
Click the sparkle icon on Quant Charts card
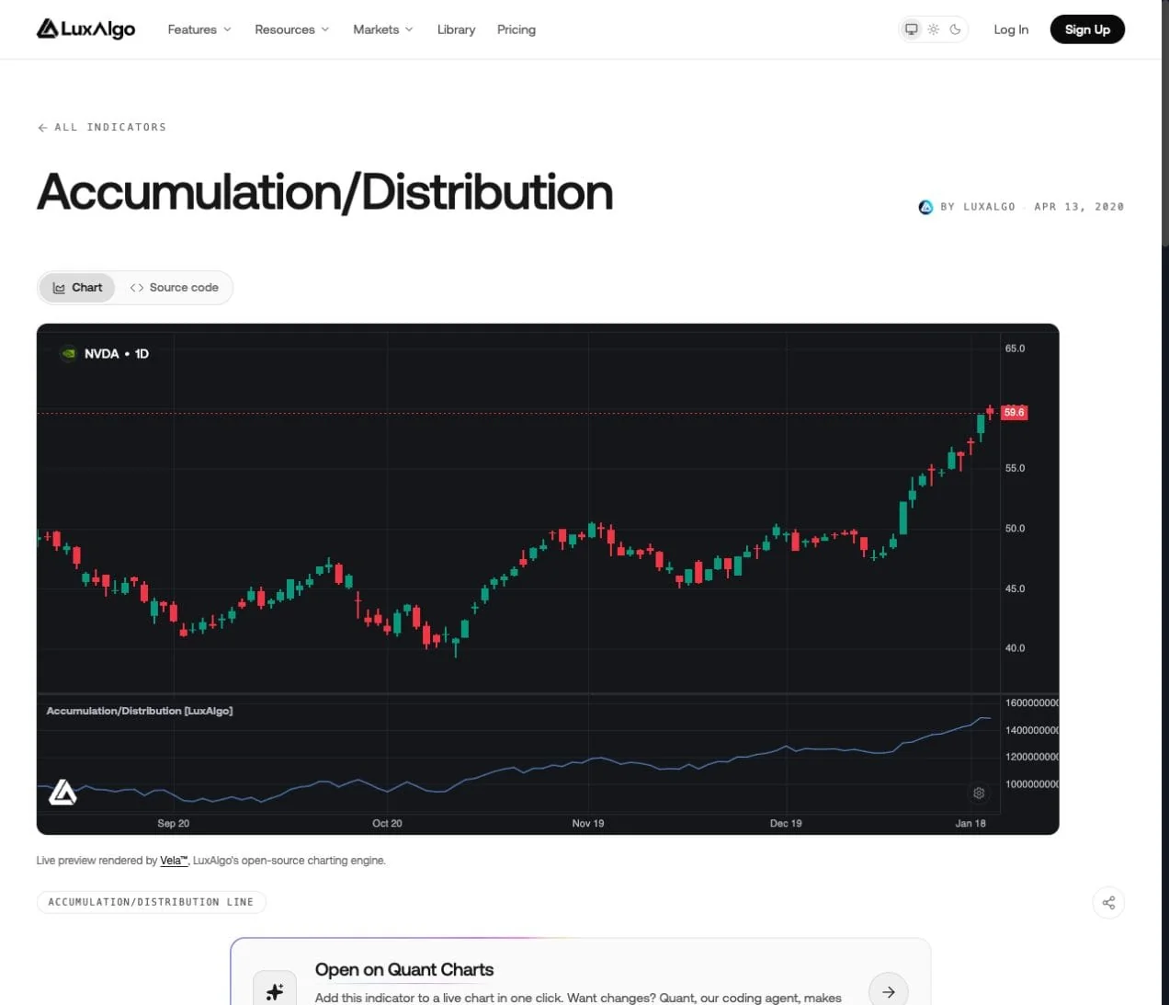tap(274, 991)
